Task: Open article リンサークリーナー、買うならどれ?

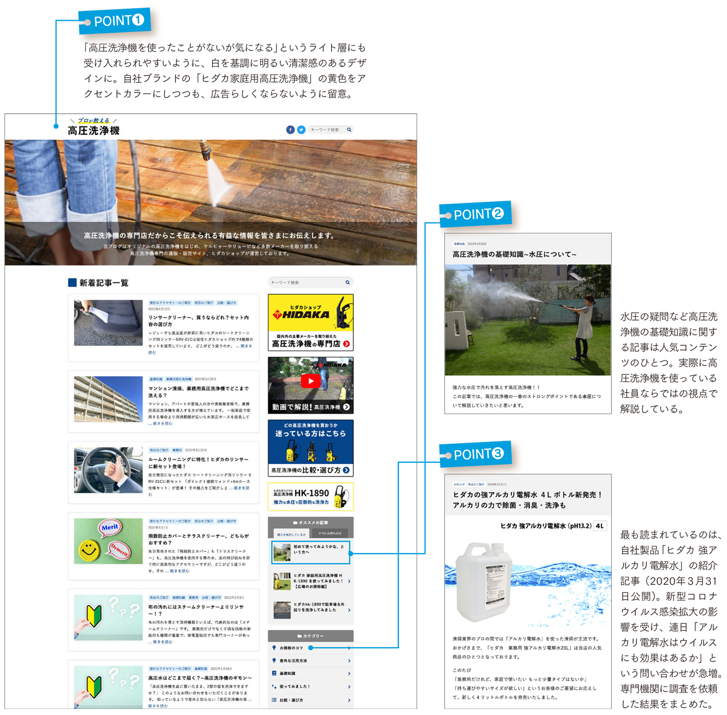Action: [198, 321]
